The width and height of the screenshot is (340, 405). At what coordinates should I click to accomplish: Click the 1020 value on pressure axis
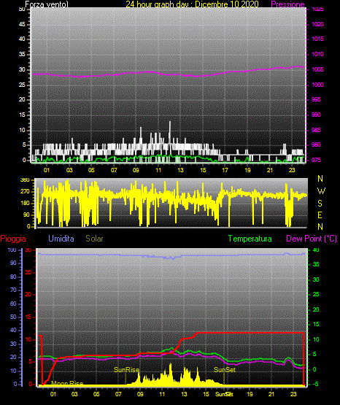click(x=317, y=24)
